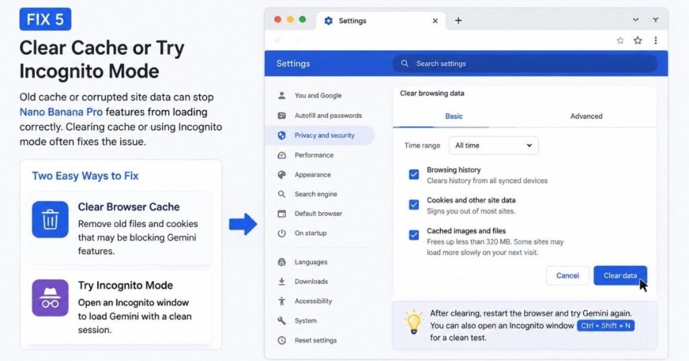Screen dimensions: 689x361
Task: Click the Time range label
Action: [423, 145]
